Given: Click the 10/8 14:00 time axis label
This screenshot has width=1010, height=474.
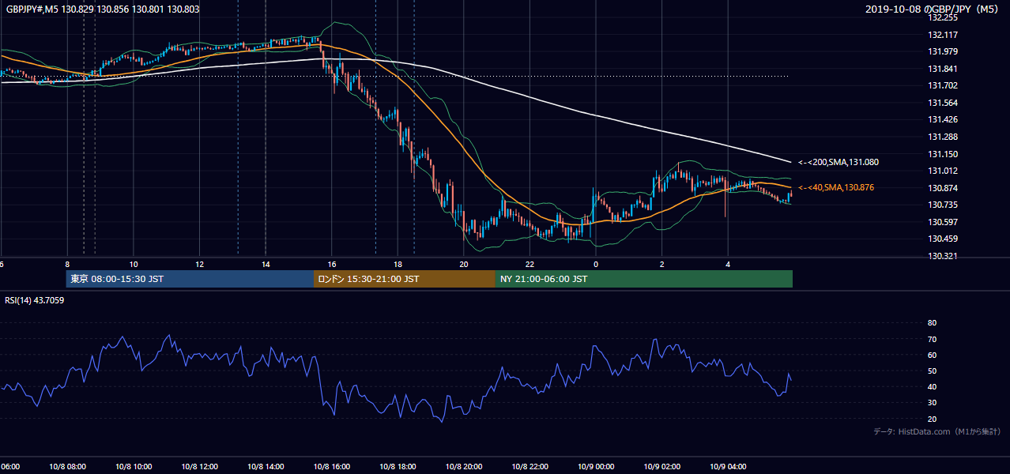Looking at the screenshot, I should (266, 467).
